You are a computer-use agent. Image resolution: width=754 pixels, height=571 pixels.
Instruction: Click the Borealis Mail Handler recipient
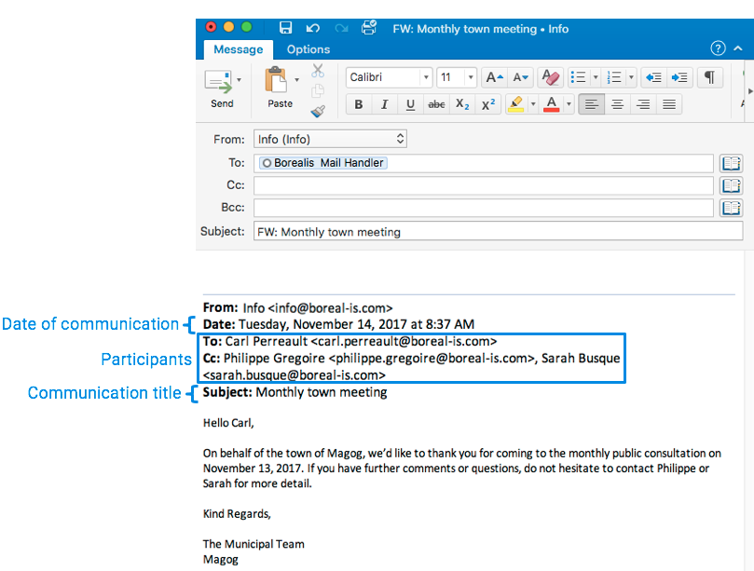323,163
